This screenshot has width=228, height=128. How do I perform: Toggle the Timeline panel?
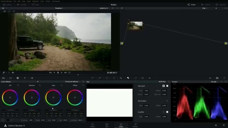22,5
